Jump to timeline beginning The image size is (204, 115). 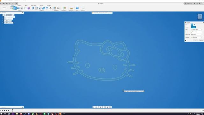point(1,111)
